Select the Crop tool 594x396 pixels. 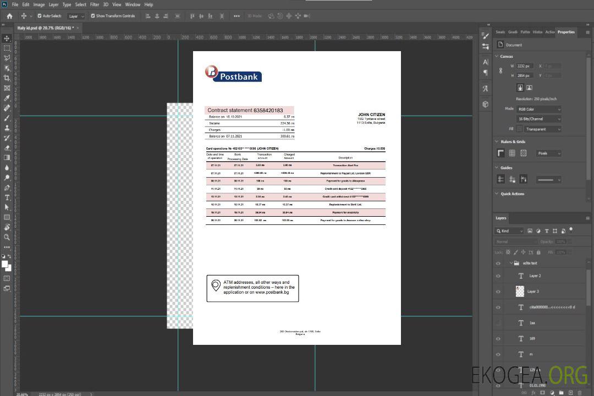tap(7, 78)
